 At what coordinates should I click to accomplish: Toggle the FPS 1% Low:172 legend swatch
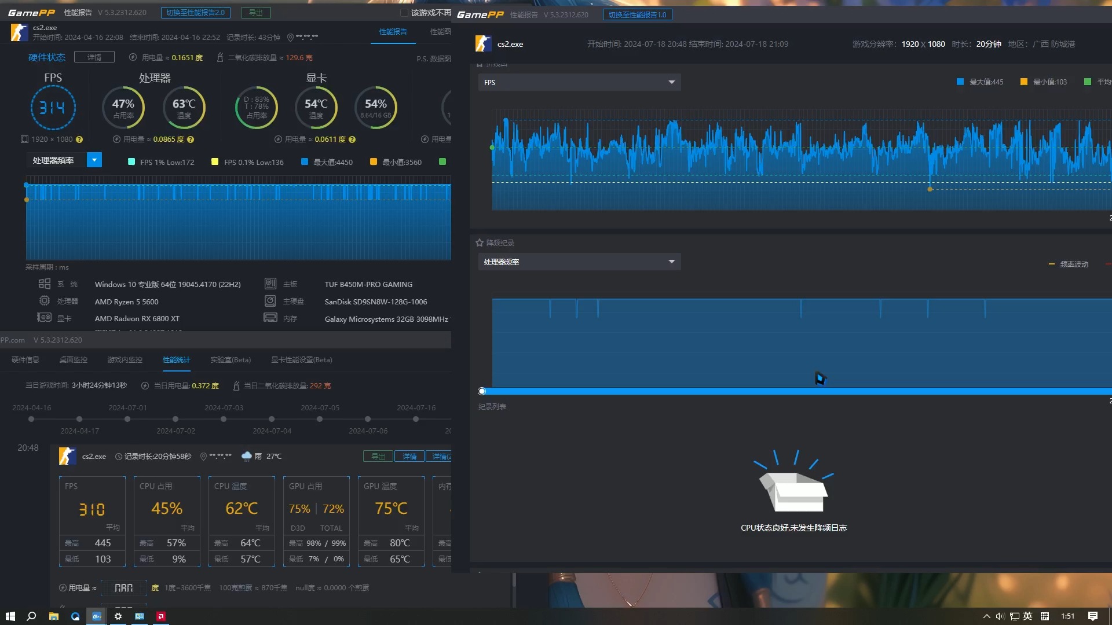(131, 162)
